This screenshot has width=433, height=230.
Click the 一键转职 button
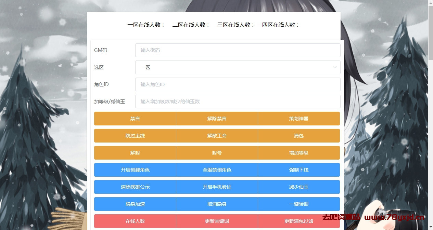coord(299,204)
